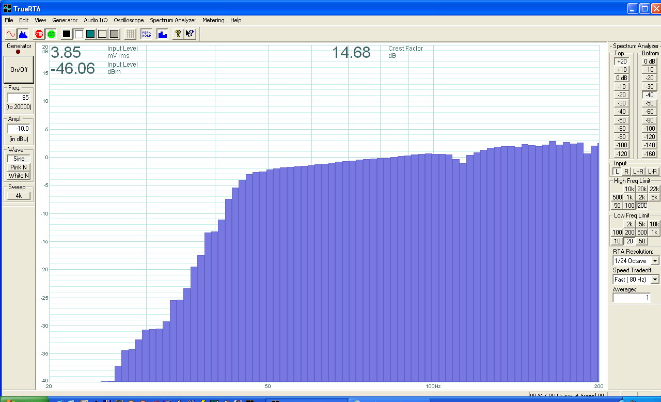Select Pink N waveform

pos(19,167)
